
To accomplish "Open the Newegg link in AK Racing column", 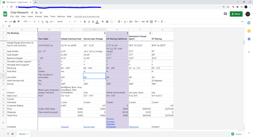I will coord(110,122).
